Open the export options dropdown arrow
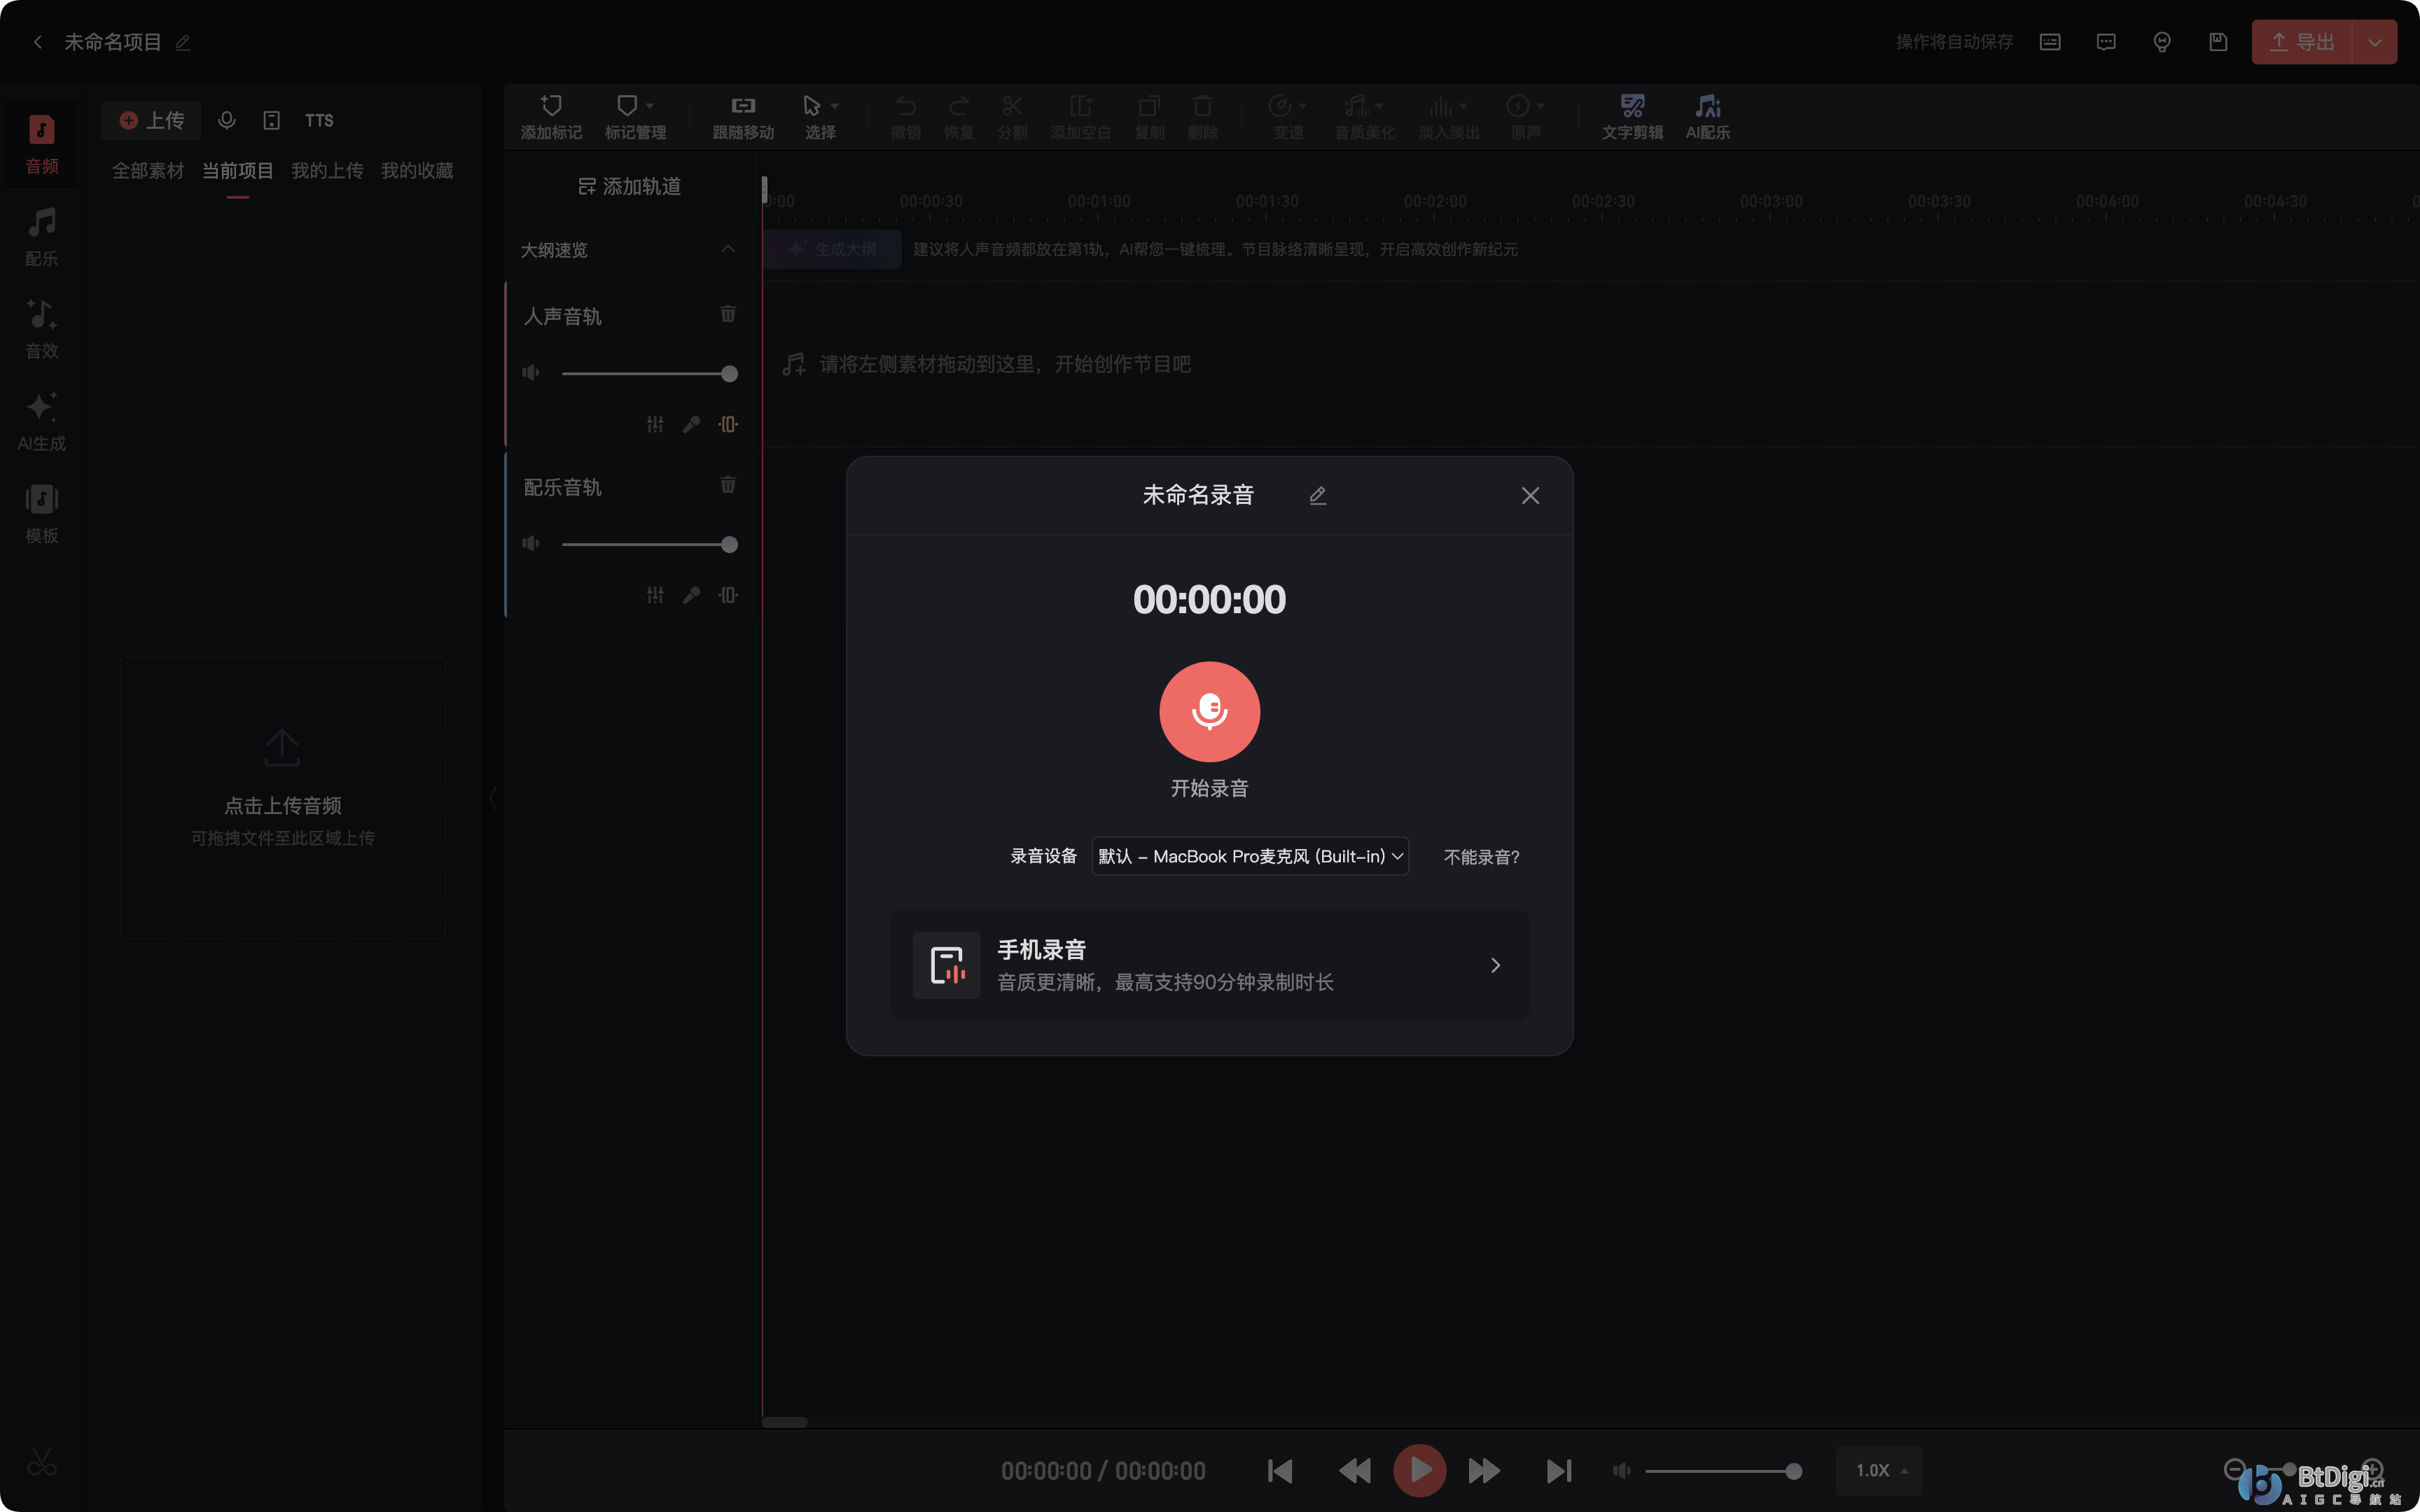Image resolution: width=2420 pixels, height=1512 pixels. 2375,42
